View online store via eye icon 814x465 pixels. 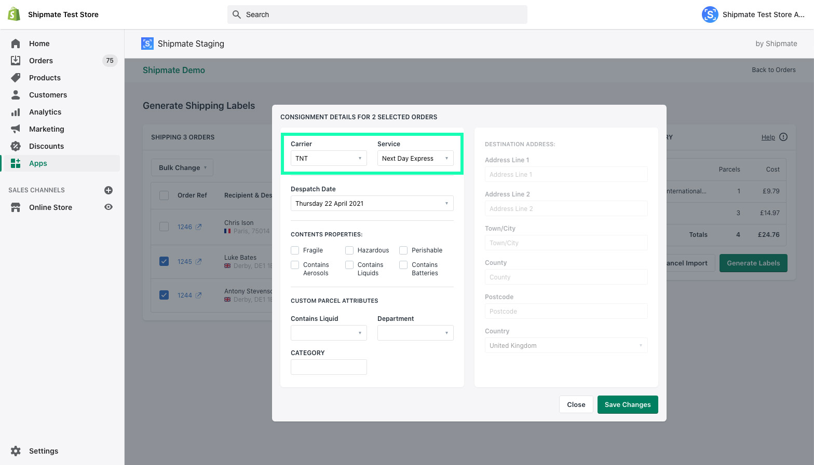(108, 207)
